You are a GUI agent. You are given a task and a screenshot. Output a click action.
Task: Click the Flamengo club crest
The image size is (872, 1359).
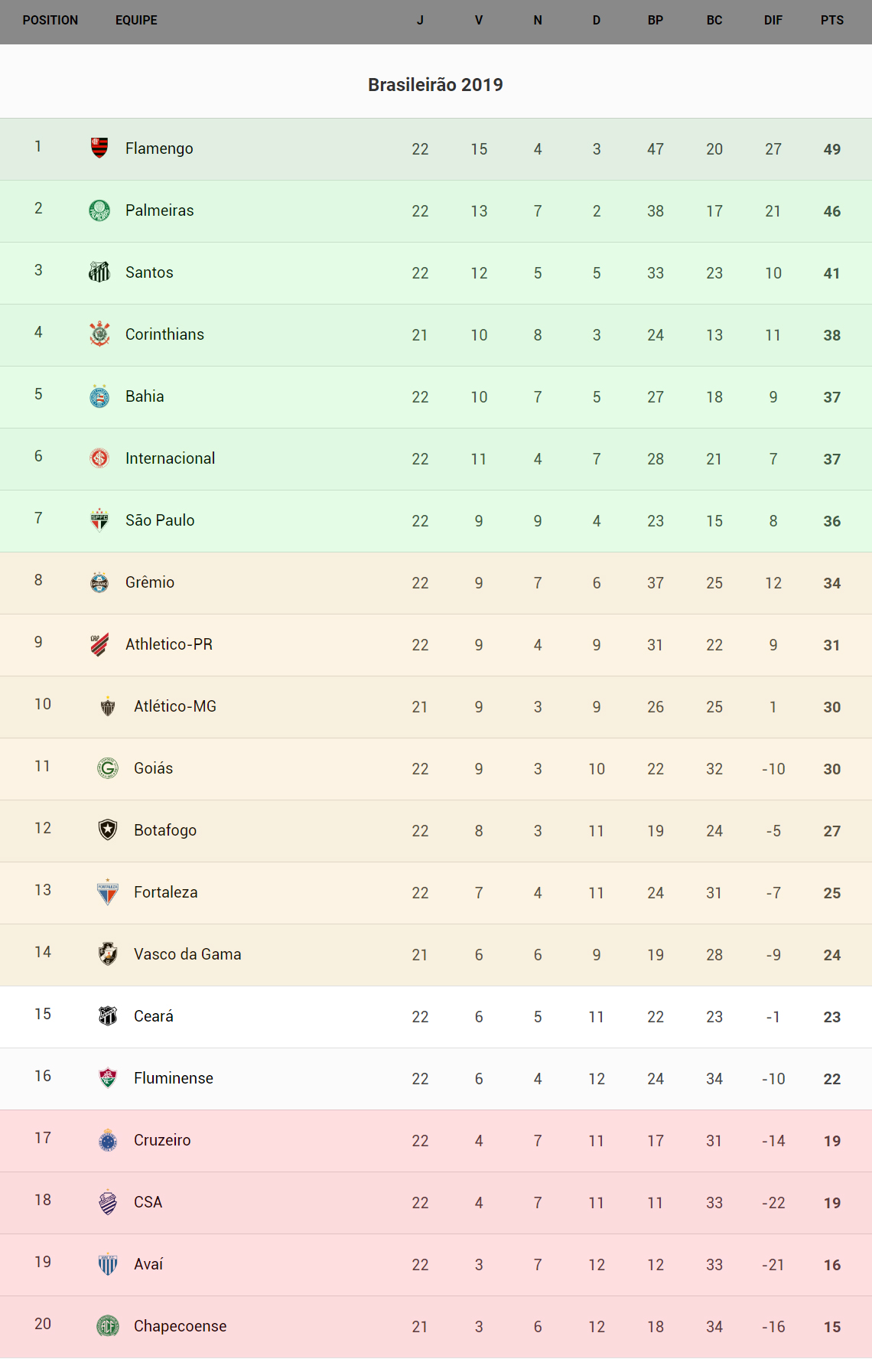click(99, 148)
